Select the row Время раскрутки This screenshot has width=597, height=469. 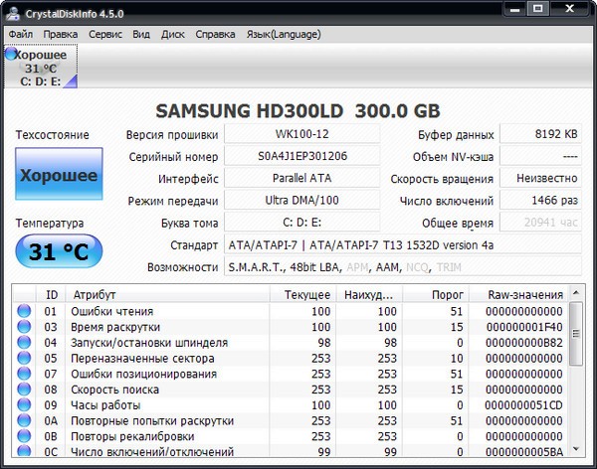pos(291,327)
